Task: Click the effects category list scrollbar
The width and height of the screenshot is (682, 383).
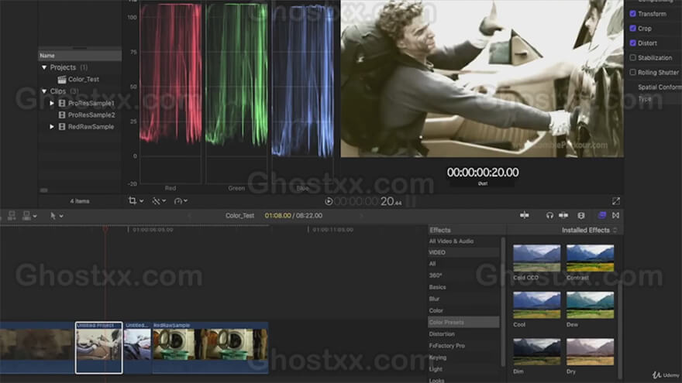Action: coord(503,302)
